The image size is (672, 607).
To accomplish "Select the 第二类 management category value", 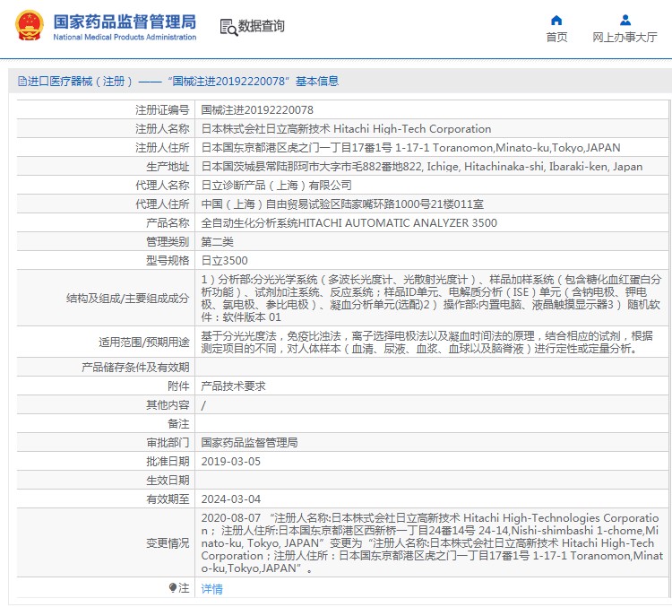I will pos(217,242).
